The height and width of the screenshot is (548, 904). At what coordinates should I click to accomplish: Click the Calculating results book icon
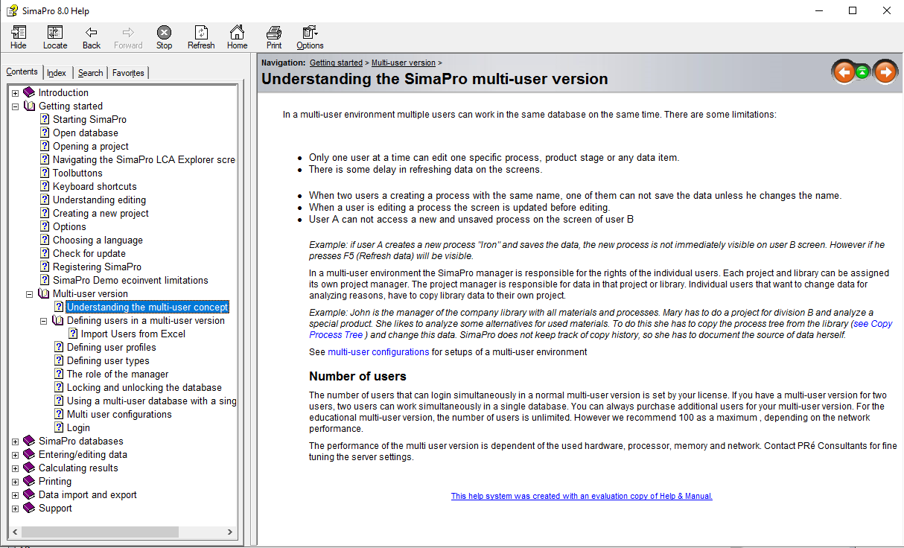pyautogui.click(x=29, y=468)
